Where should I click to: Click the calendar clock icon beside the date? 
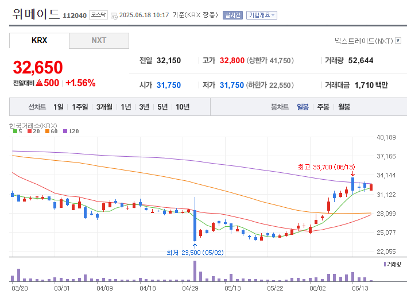point(114,16)
